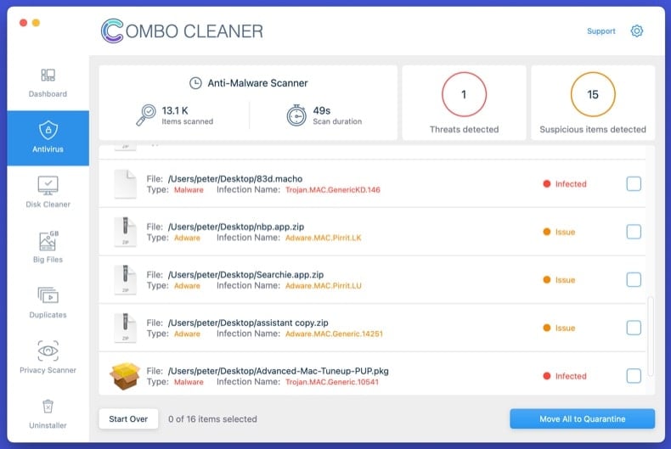Click the yellow minimize window button
Screen dimensions: 671x449
tap(36, 23)
